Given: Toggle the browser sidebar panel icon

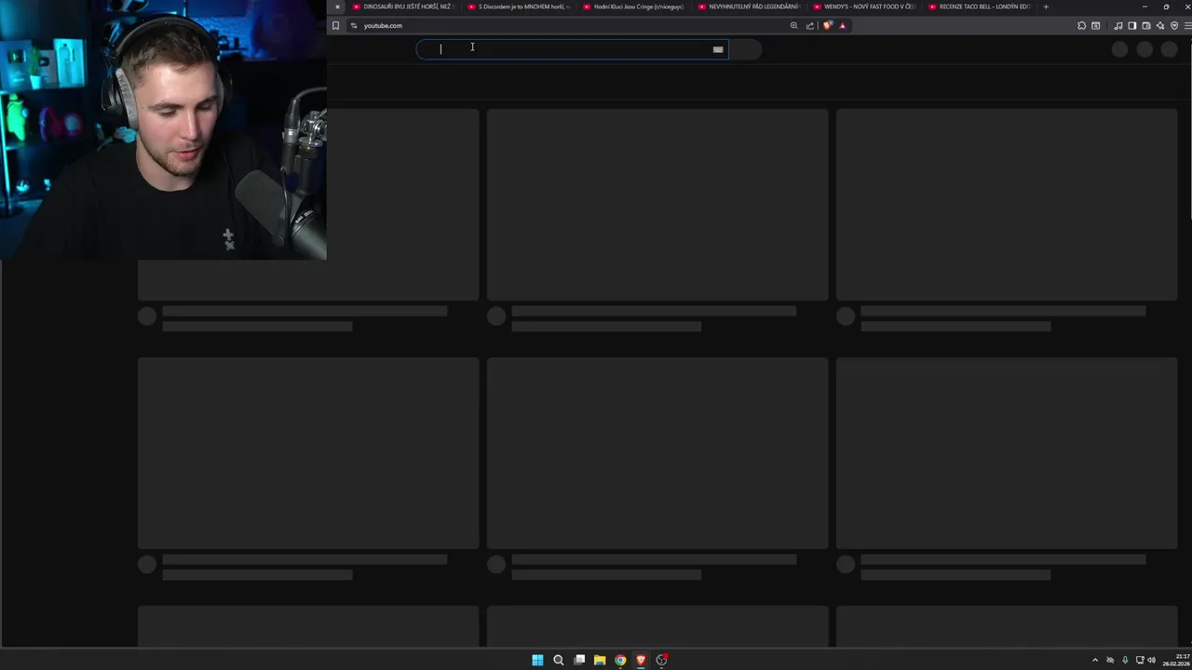Looking at the screenshot, I should [x=1132, y=25].
